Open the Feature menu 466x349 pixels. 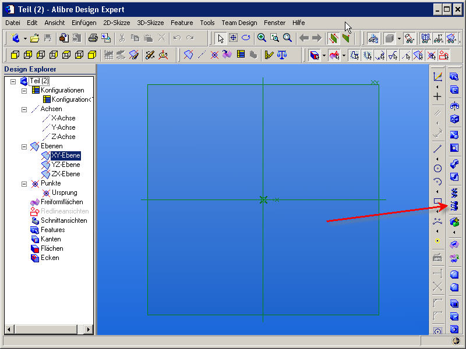pos(182,23)
